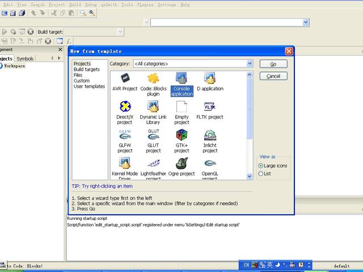This screenshot has width=363, height=272.
Task: Click the Run play-arrow toolbar icon
Action: (x=5, y=32)
